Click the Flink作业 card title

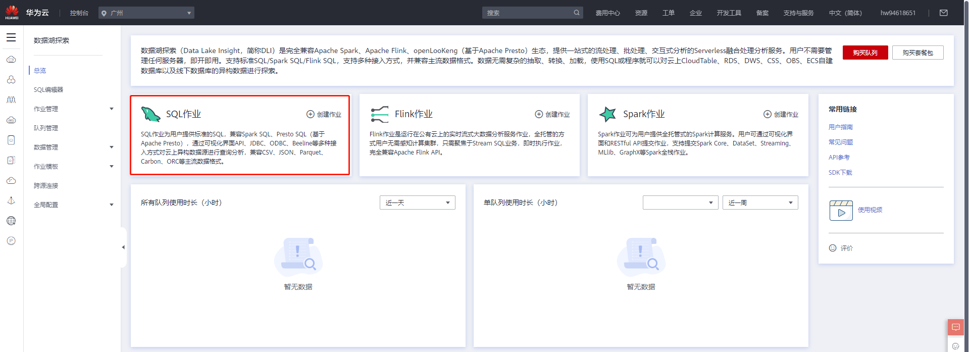pos(414,114)
